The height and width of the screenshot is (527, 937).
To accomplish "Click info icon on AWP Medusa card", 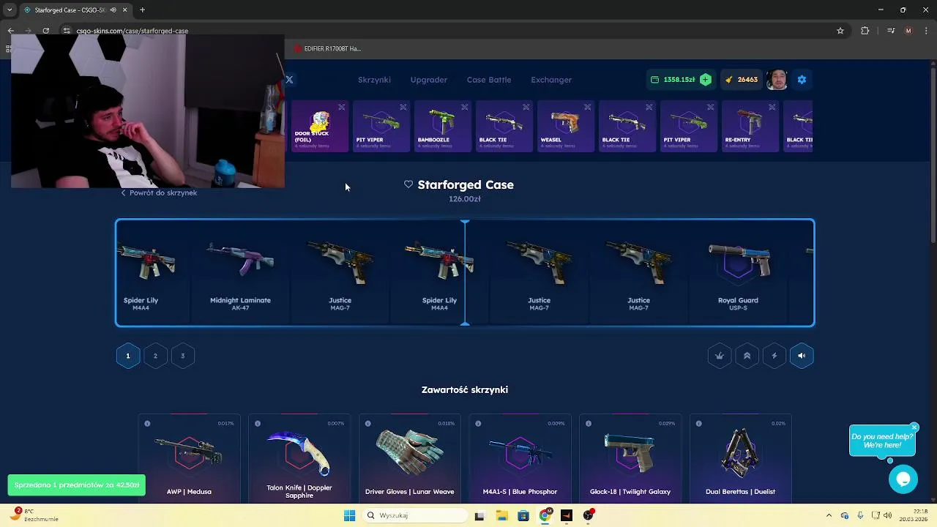I will tap(147, 424).
